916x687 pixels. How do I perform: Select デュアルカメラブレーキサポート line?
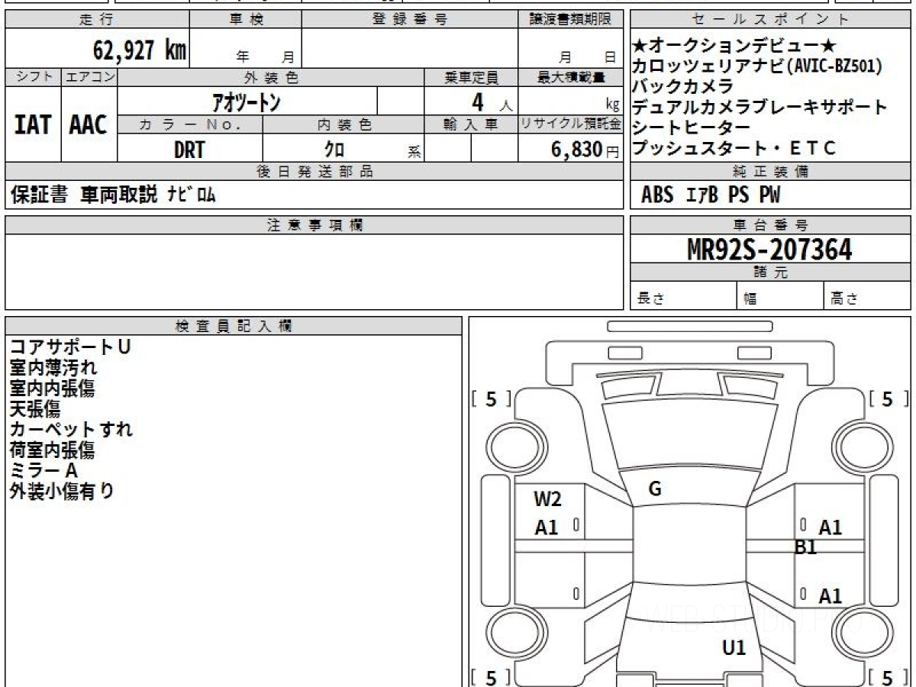[x=760, y=107]
